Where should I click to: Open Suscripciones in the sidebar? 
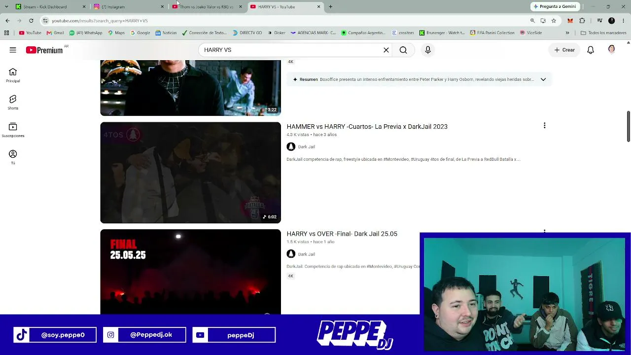(13, 130)
